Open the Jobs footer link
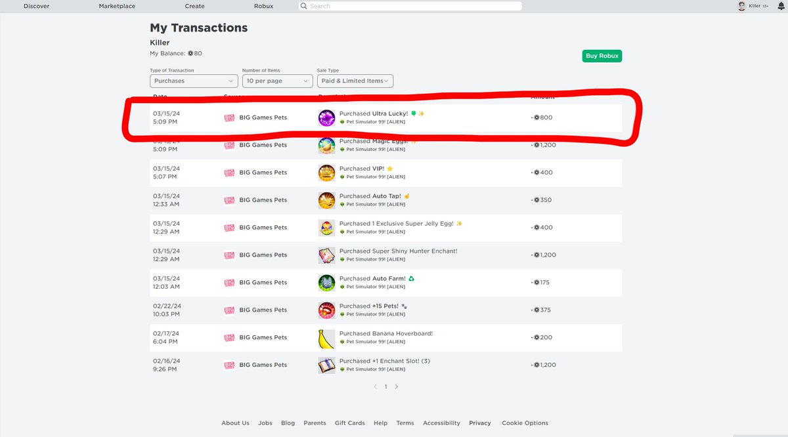788x437 pixels. pos(265,423)
